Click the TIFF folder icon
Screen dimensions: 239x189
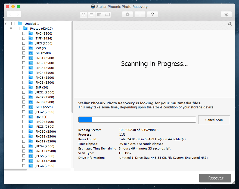[x=31, y=38]
